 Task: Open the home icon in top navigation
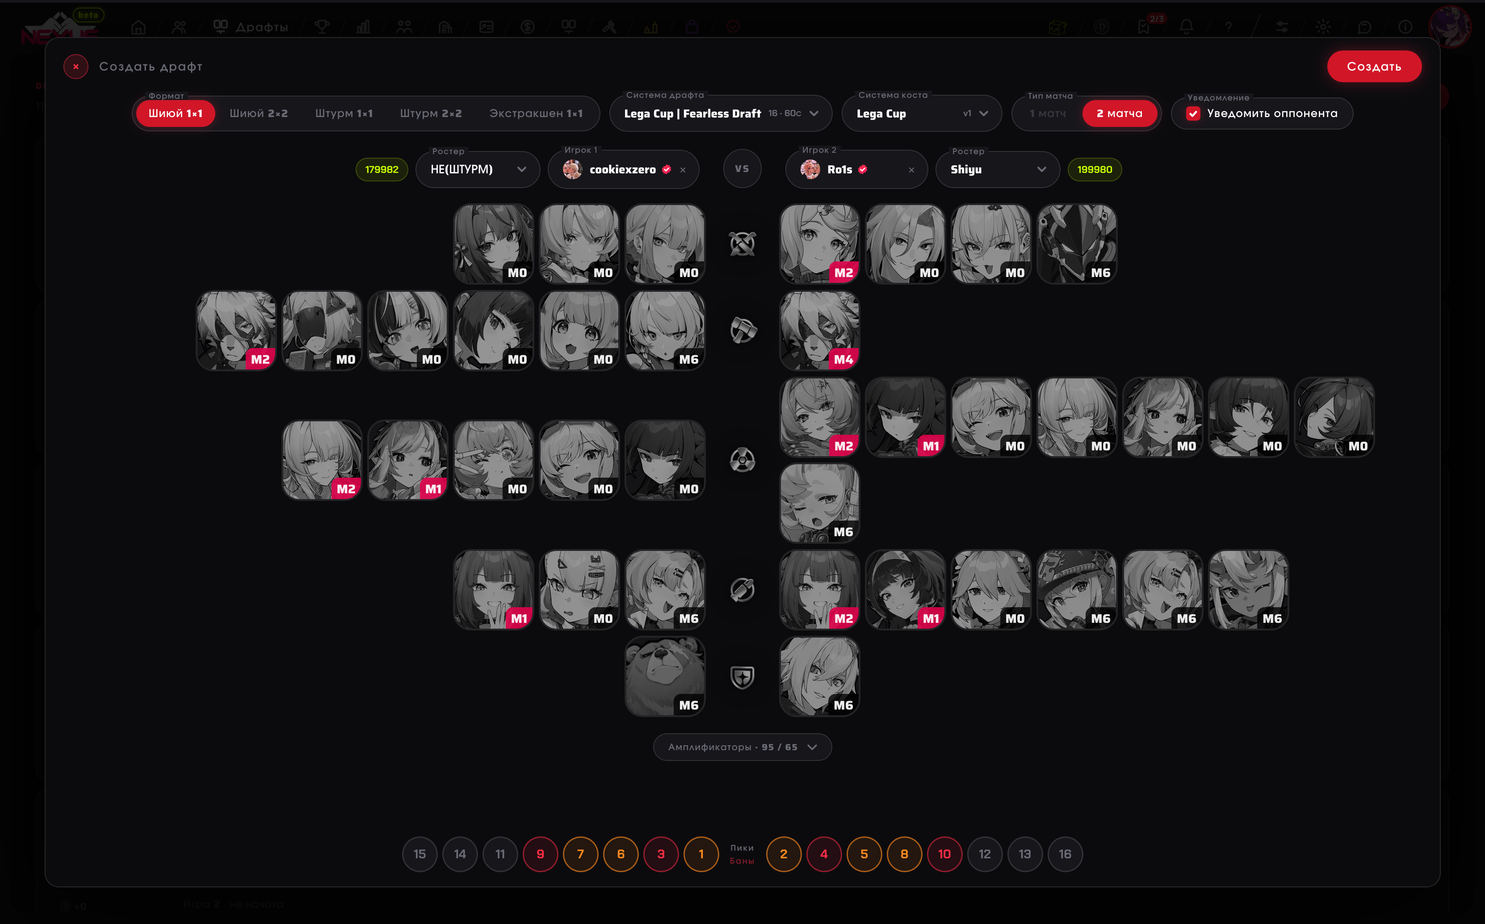point(138,27)
